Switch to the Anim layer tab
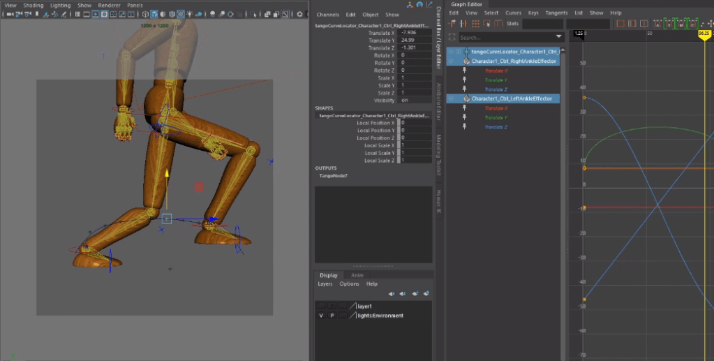 coord(357,275)
